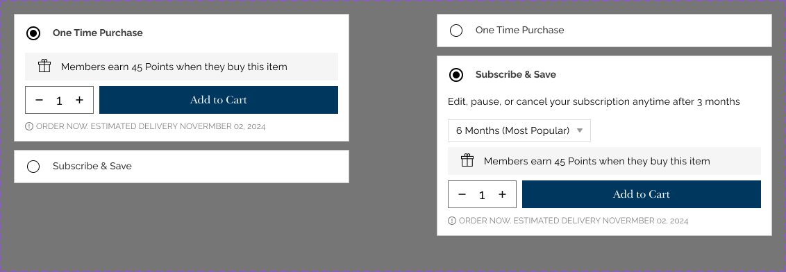
Task: Click gift icon in left panel points banner
Action: pos(44,66)
